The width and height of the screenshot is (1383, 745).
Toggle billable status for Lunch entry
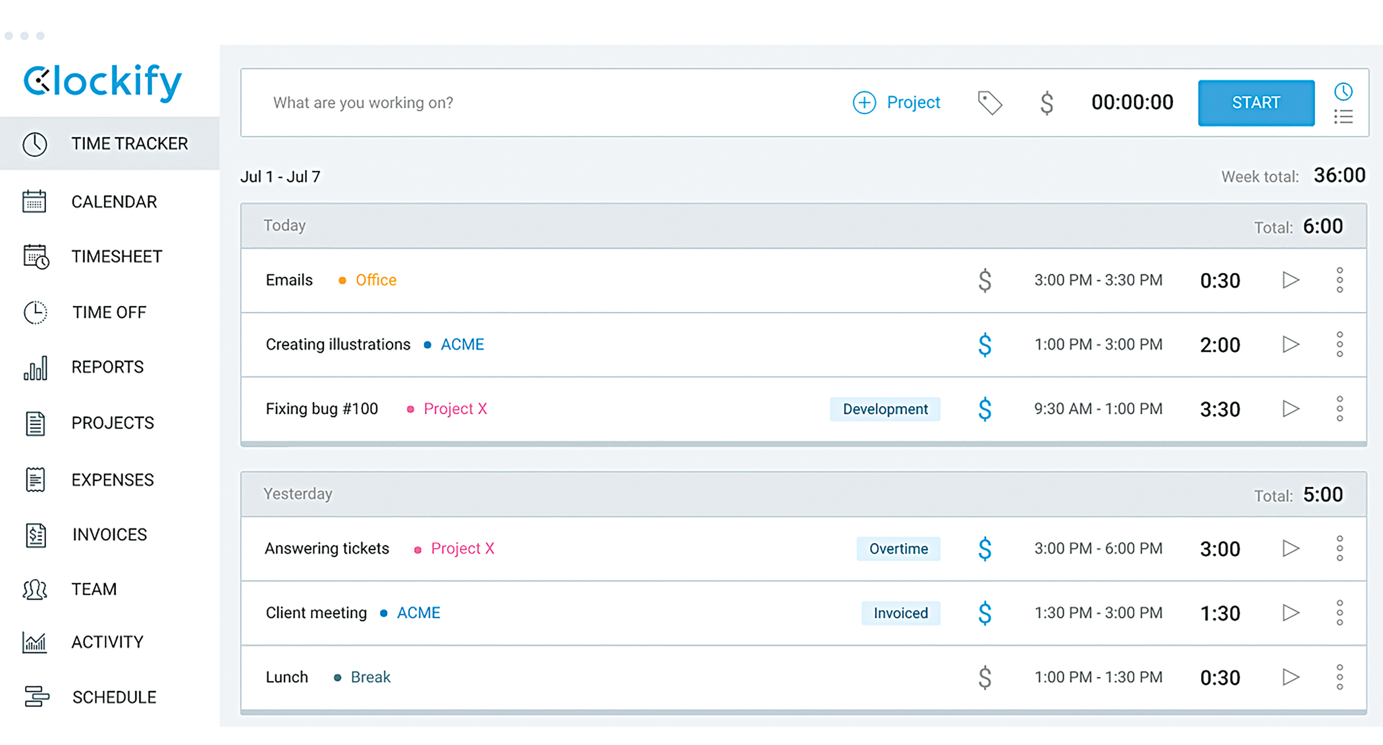click(x=985, y=677)
